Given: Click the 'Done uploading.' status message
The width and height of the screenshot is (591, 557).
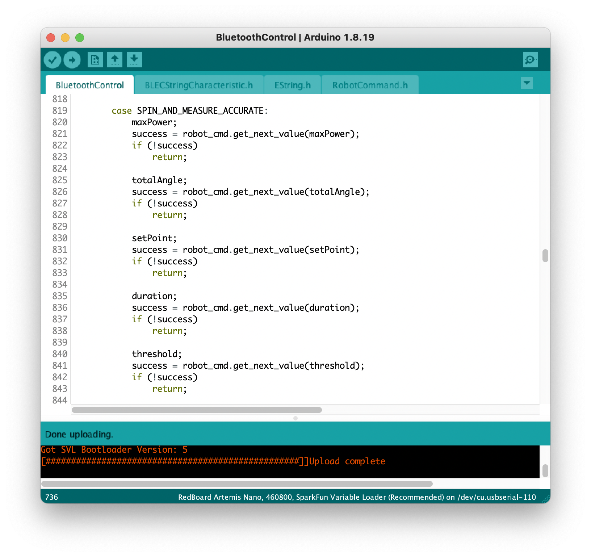Looking at the screenshot, I should coord(79,434).
